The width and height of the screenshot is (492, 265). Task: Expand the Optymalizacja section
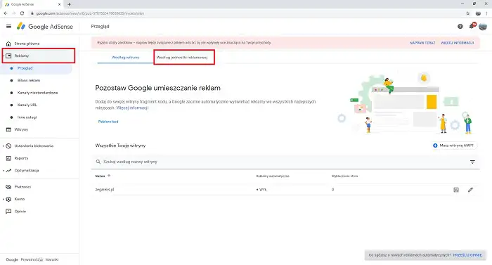pos(3,171)
